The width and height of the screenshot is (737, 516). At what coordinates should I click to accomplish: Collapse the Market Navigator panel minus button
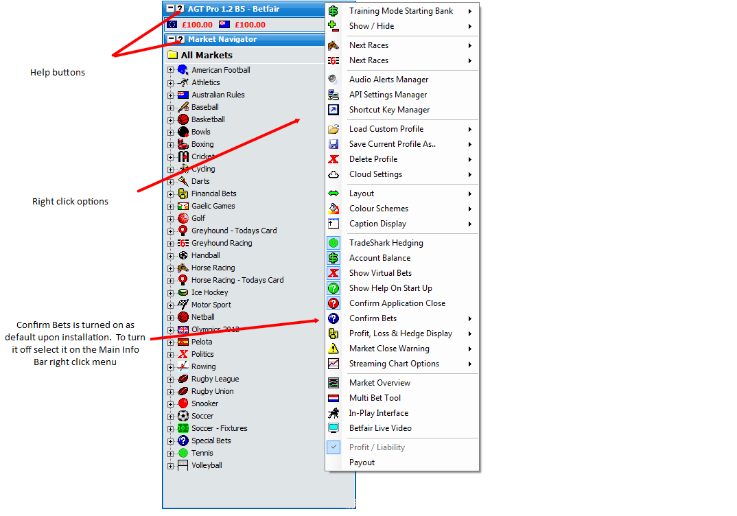[x=171, y=40]
